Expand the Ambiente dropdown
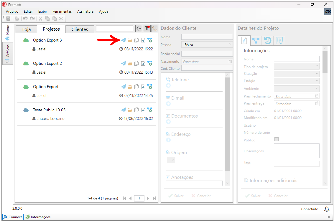 [297, 88]
